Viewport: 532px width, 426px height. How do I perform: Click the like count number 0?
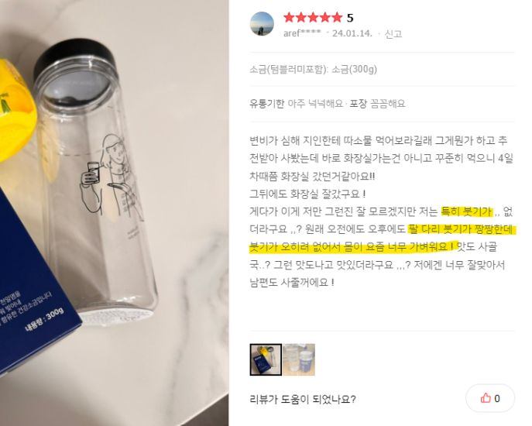[497, 399]
